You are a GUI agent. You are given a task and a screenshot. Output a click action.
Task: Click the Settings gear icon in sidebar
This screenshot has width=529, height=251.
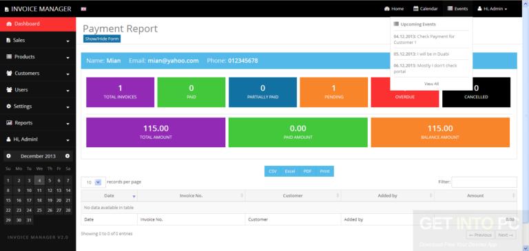tap(9, 107)
